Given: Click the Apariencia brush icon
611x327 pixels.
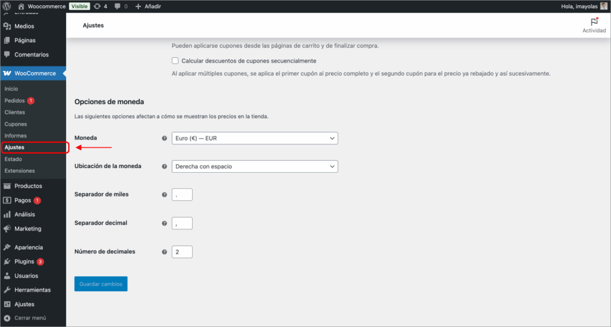Looking at the screenshot, I should (x=7, y=247).
